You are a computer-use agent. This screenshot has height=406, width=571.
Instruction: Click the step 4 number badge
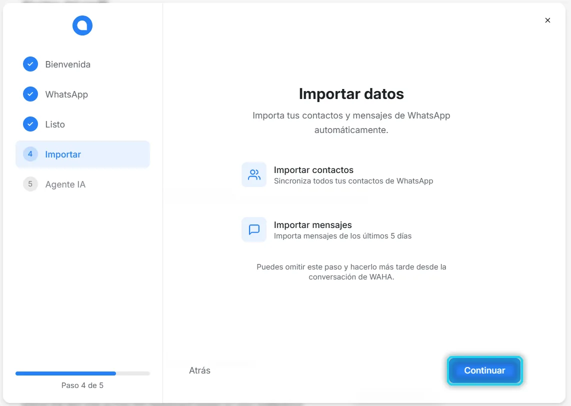30,154
